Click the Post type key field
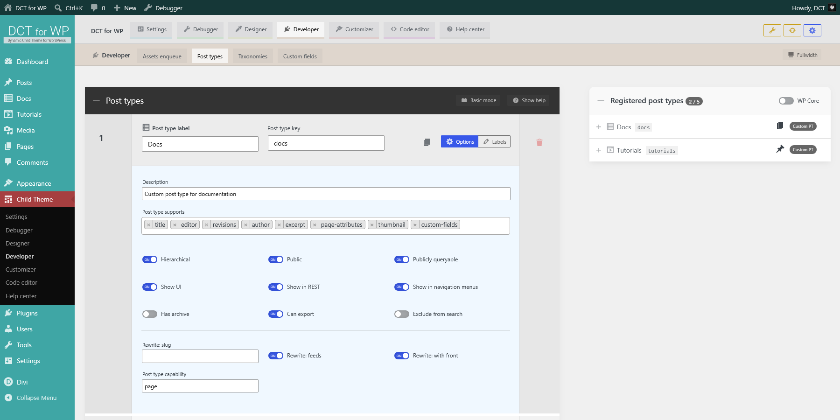The image size is (840, 420). (x=326, y=143)
